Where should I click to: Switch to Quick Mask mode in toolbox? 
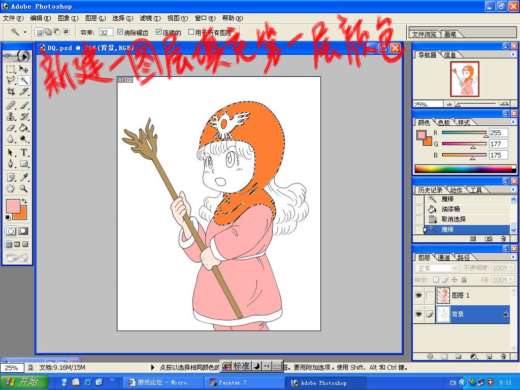point(23,231)
